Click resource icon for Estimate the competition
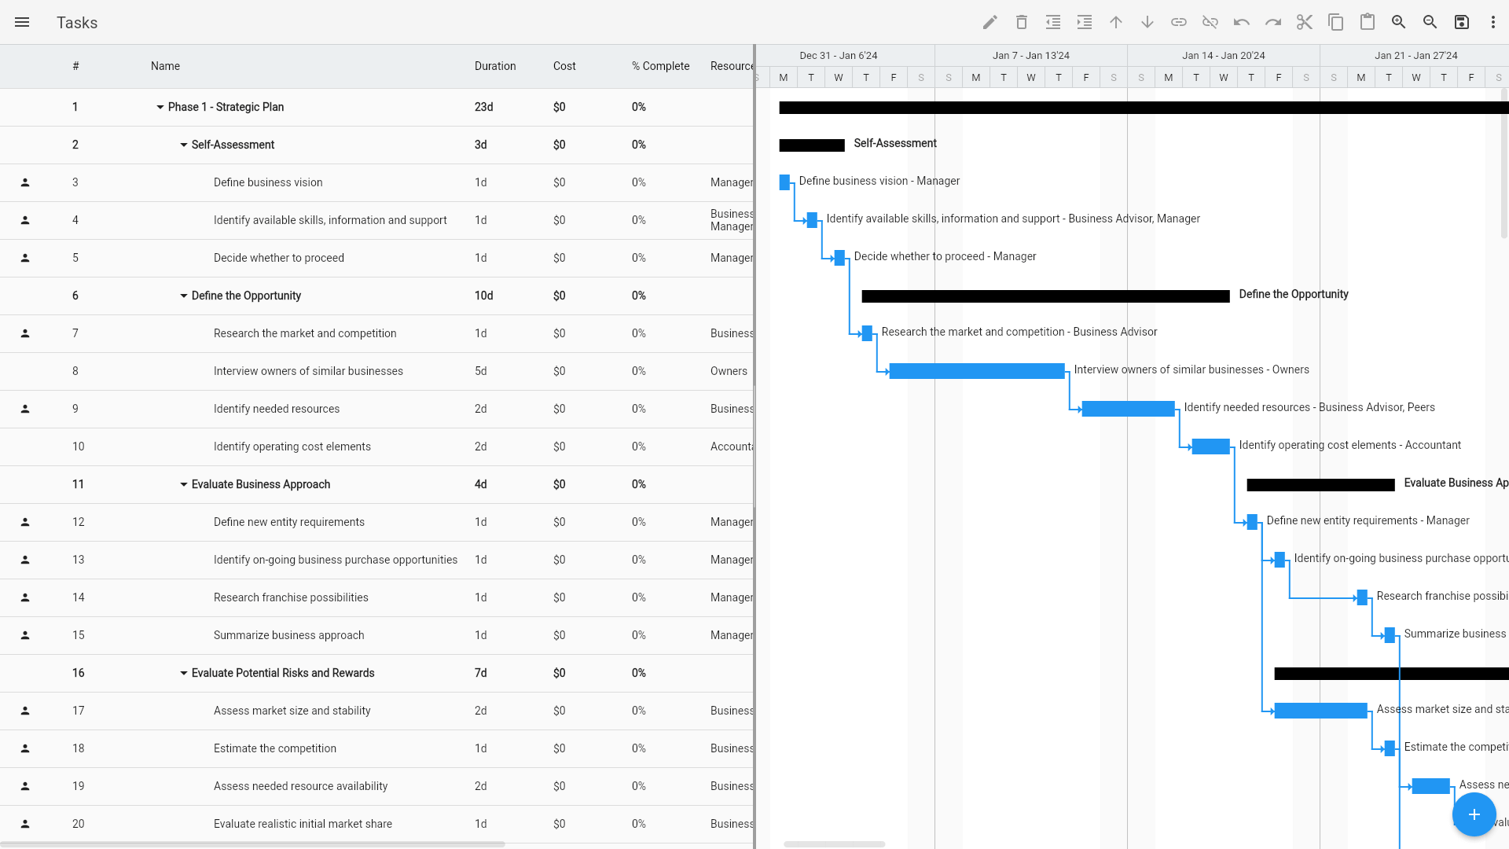The image size is (1509, 849). 25,748
